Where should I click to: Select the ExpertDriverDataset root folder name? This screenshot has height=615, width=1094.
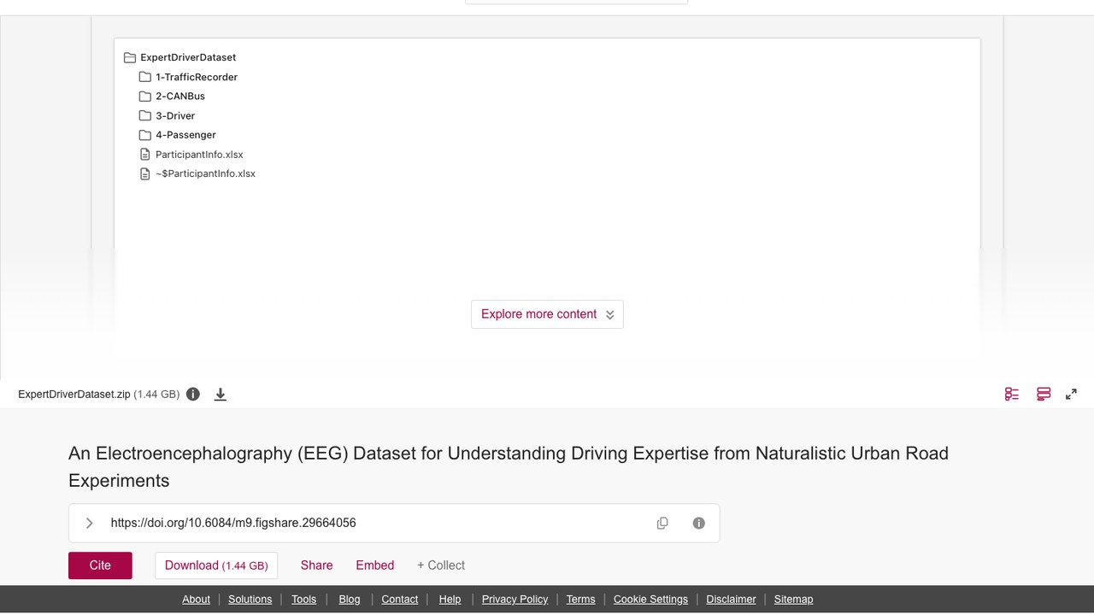point(188,57)
